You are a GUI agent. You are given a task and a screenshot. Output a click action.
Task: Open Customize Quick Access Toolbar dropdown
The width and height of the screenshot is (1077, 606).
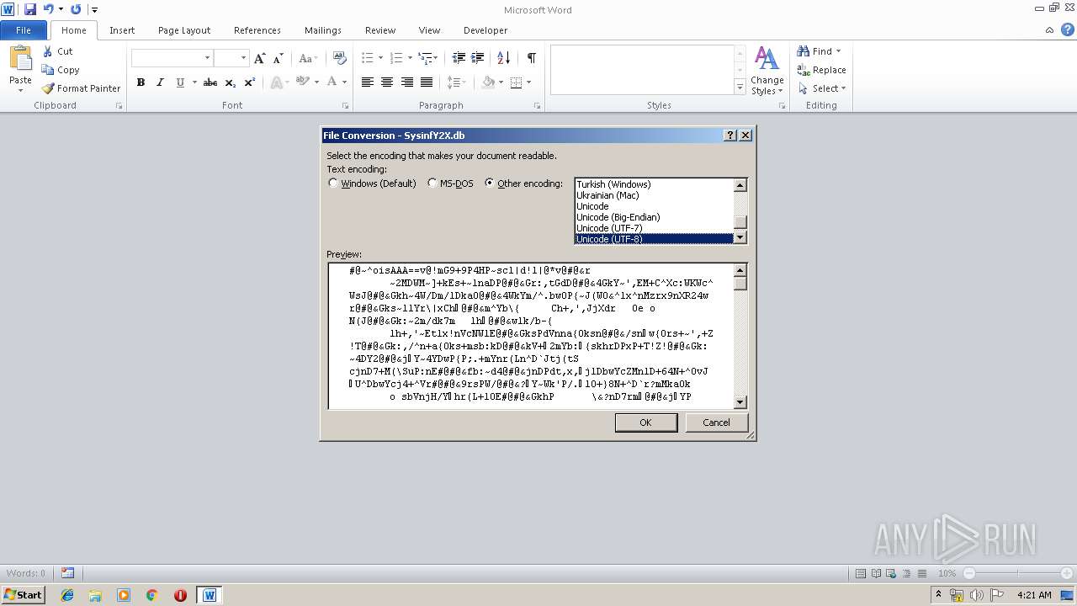tap(94, 10)
